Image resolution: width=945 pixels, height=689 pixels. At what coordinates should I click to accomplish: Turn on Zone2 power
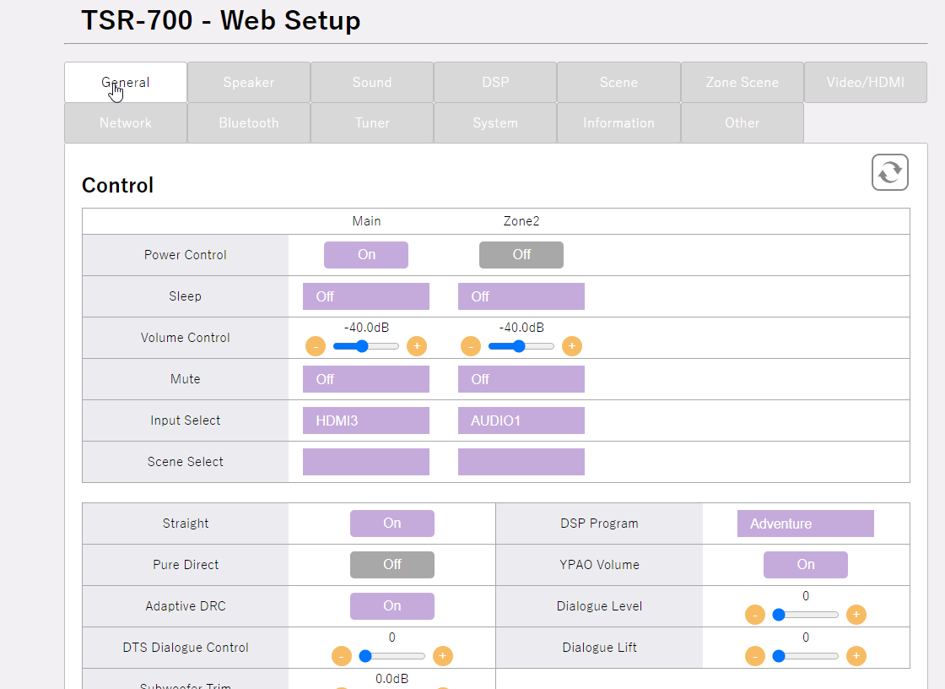pos(521,255)
